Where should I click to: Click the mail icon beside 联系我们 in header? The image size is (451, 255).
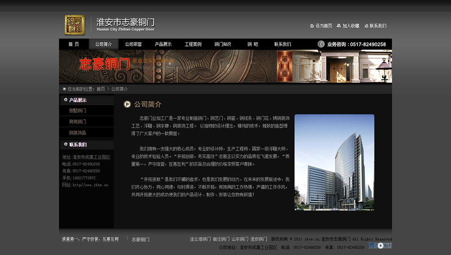pyautogui.click(x=366, y=26)
